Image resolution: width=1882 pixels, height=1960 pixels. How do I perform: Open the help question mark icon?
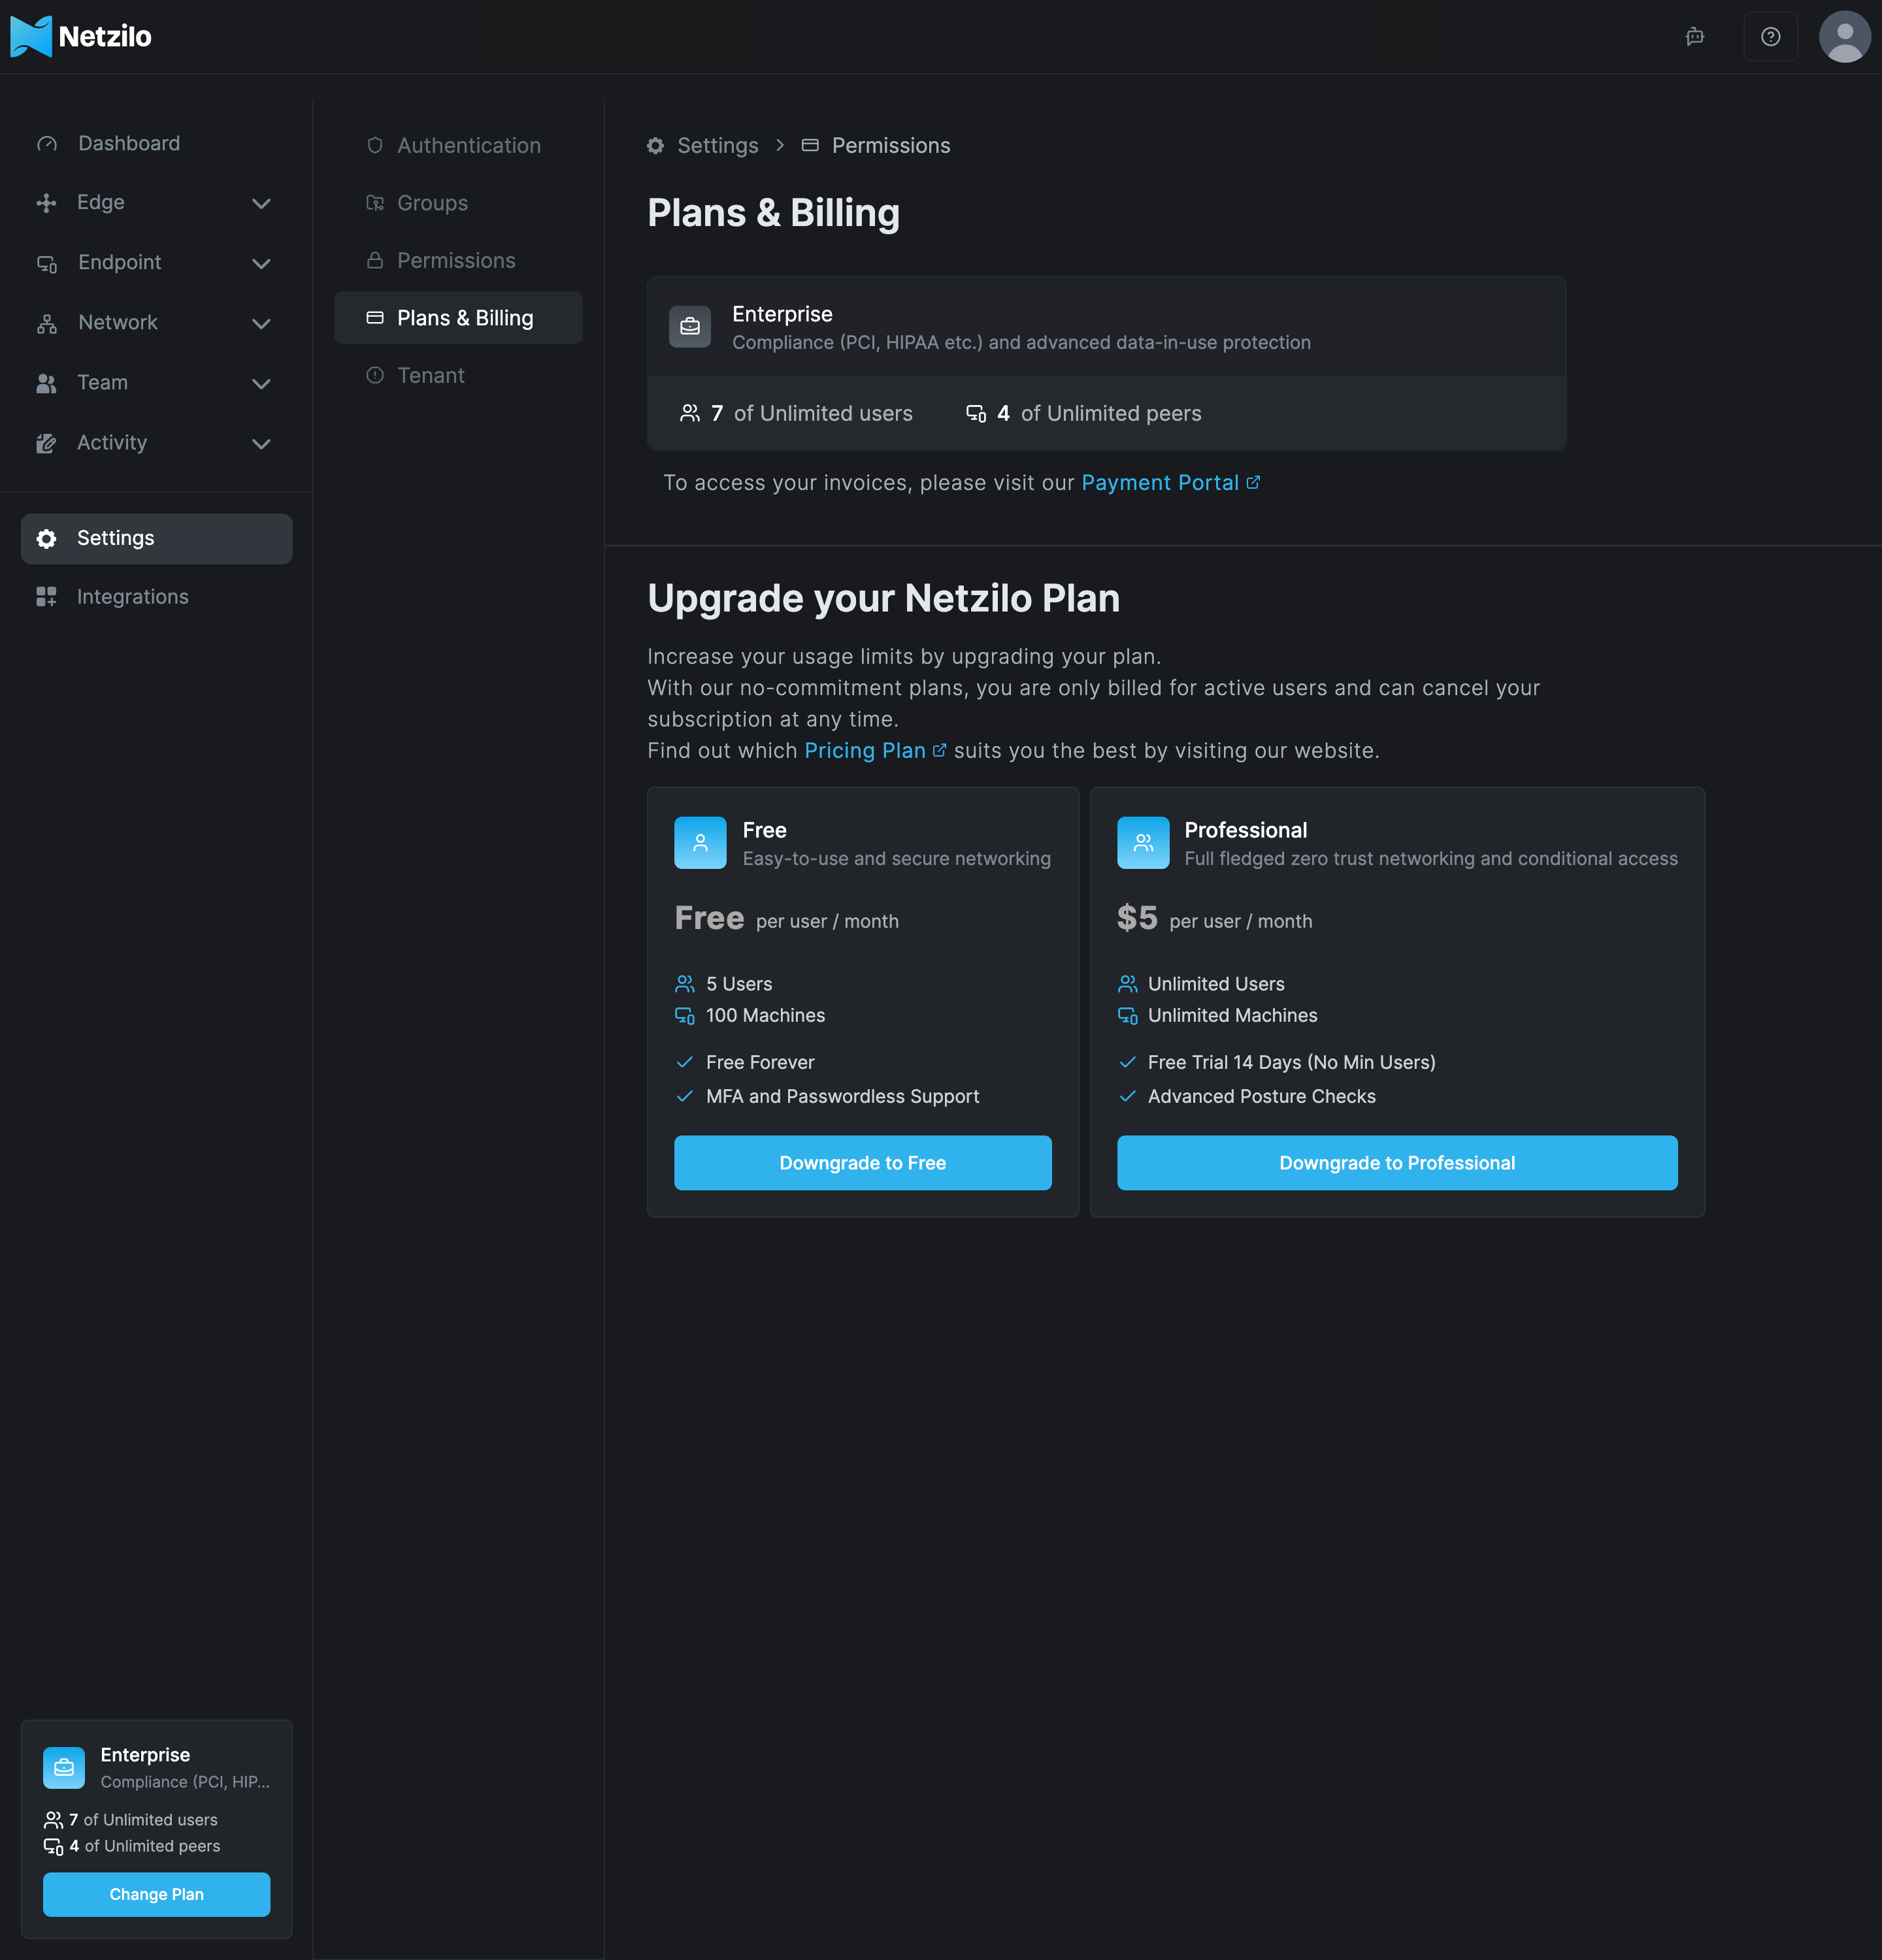click(1770, 37)
